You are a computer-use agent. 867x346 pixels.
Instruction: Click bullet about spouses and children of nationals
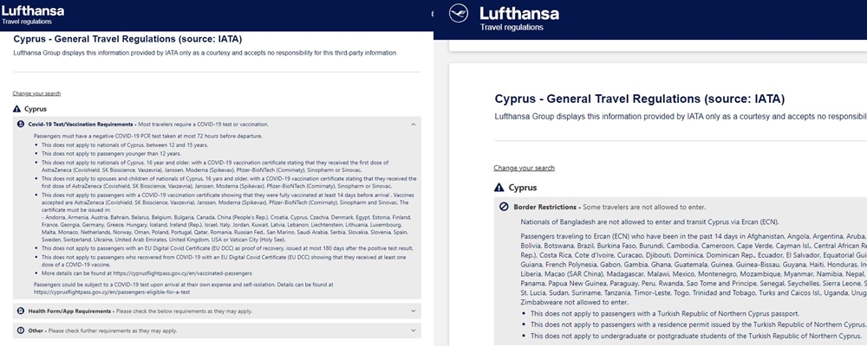[229, 183]
